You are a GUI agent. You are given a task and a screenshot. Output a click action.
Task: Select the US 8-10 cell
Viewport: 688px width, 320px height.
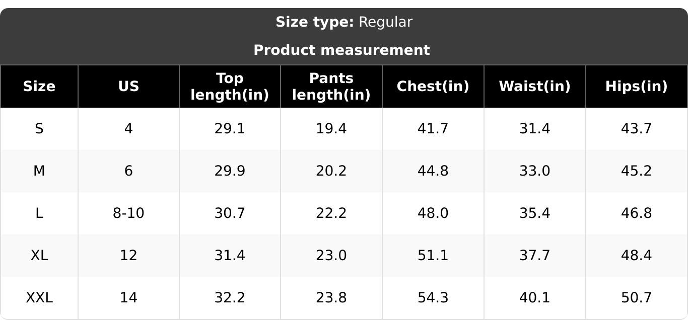click(128, 213)
